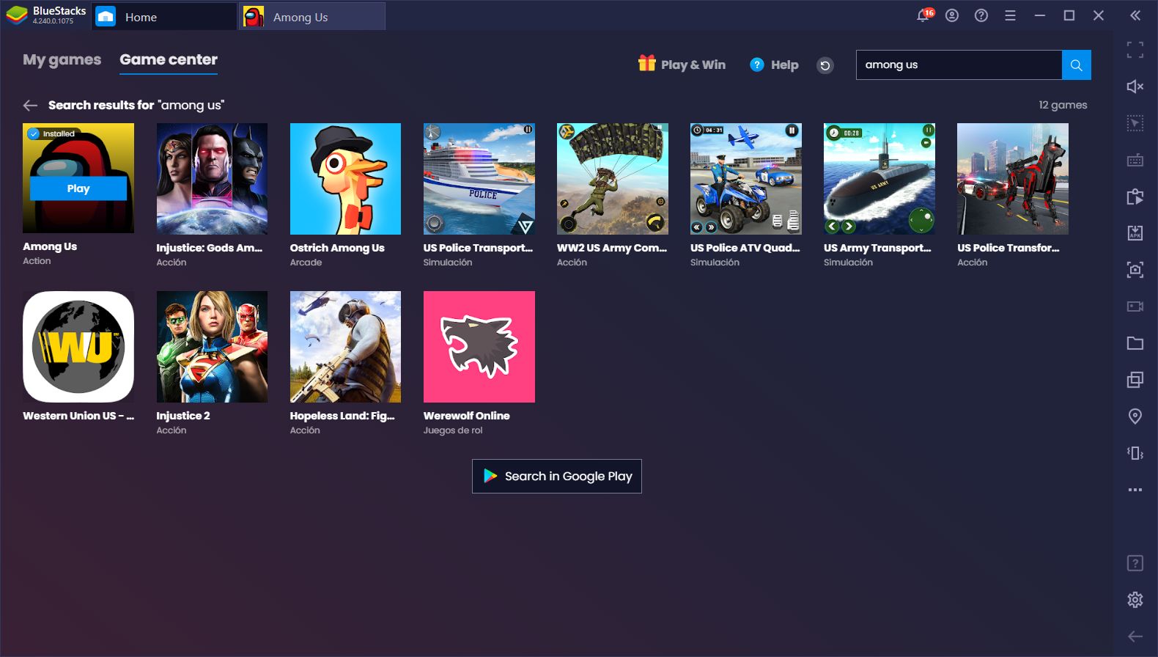Open the settings gear
1158x657 pixels.
(1135, 600)
